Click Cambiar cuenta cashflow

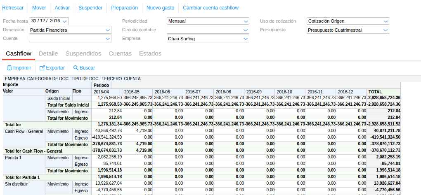pos(210,8)
